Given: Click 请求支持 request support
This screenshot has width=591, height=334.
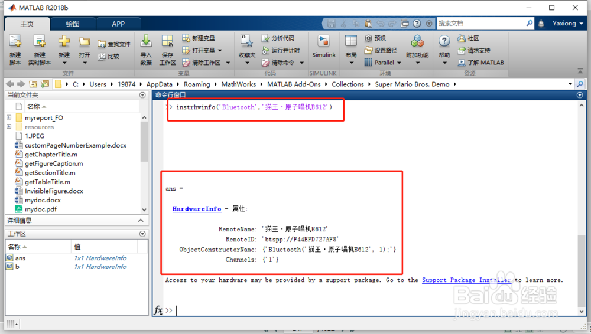Looking at the screenshot, I should 474,50.
